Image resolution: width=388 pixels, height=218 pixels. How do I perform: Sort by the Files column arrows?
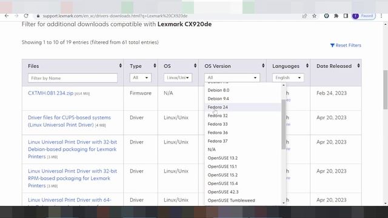tap(120, 65)
